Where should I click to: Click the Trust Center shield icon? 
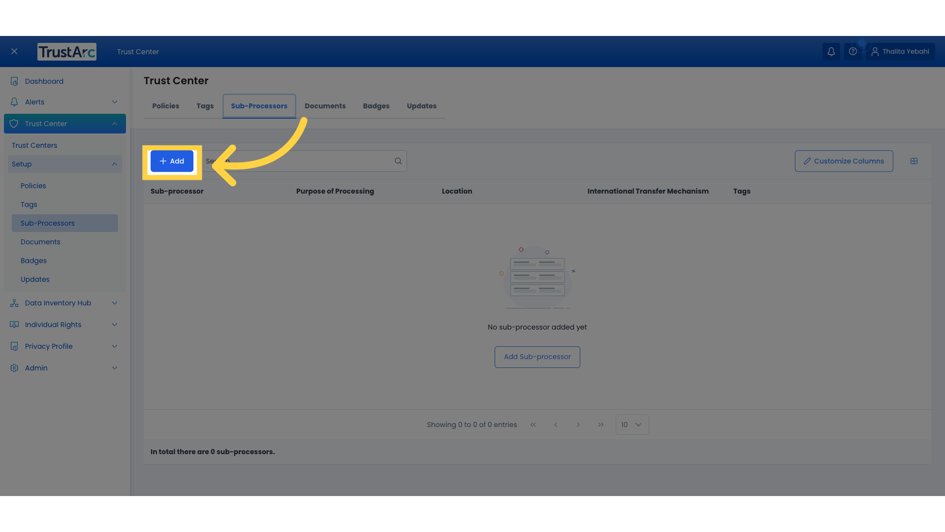click(14, 124)
